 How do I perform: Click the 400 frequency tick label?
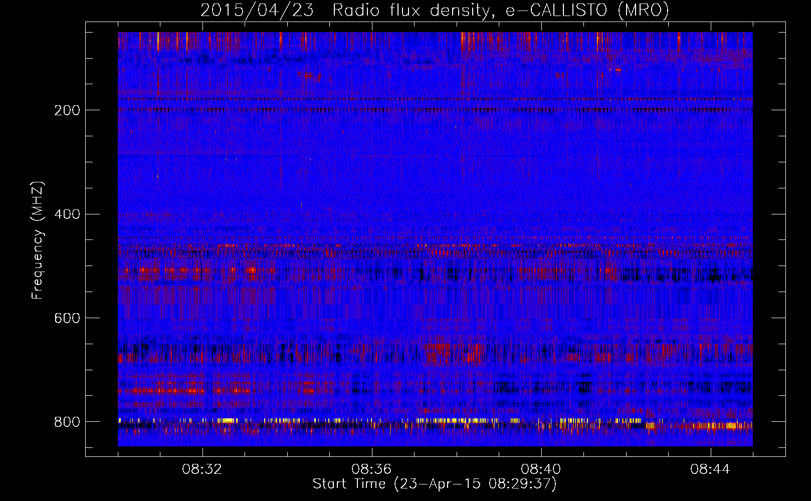pos(67,214)
